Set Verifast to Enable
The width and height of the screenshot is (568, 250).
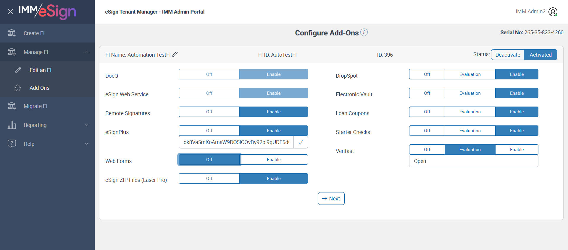[x=517, y=150]
